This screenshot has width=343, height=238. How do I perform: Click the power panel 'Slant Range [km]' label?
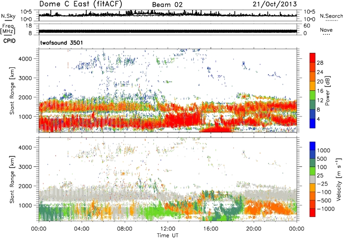[x=12, y=91]
